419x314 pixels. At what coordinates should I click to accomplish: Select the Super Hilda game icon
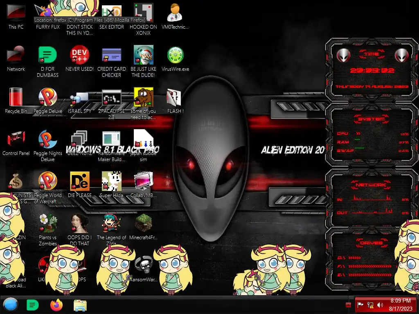[111, 185]
